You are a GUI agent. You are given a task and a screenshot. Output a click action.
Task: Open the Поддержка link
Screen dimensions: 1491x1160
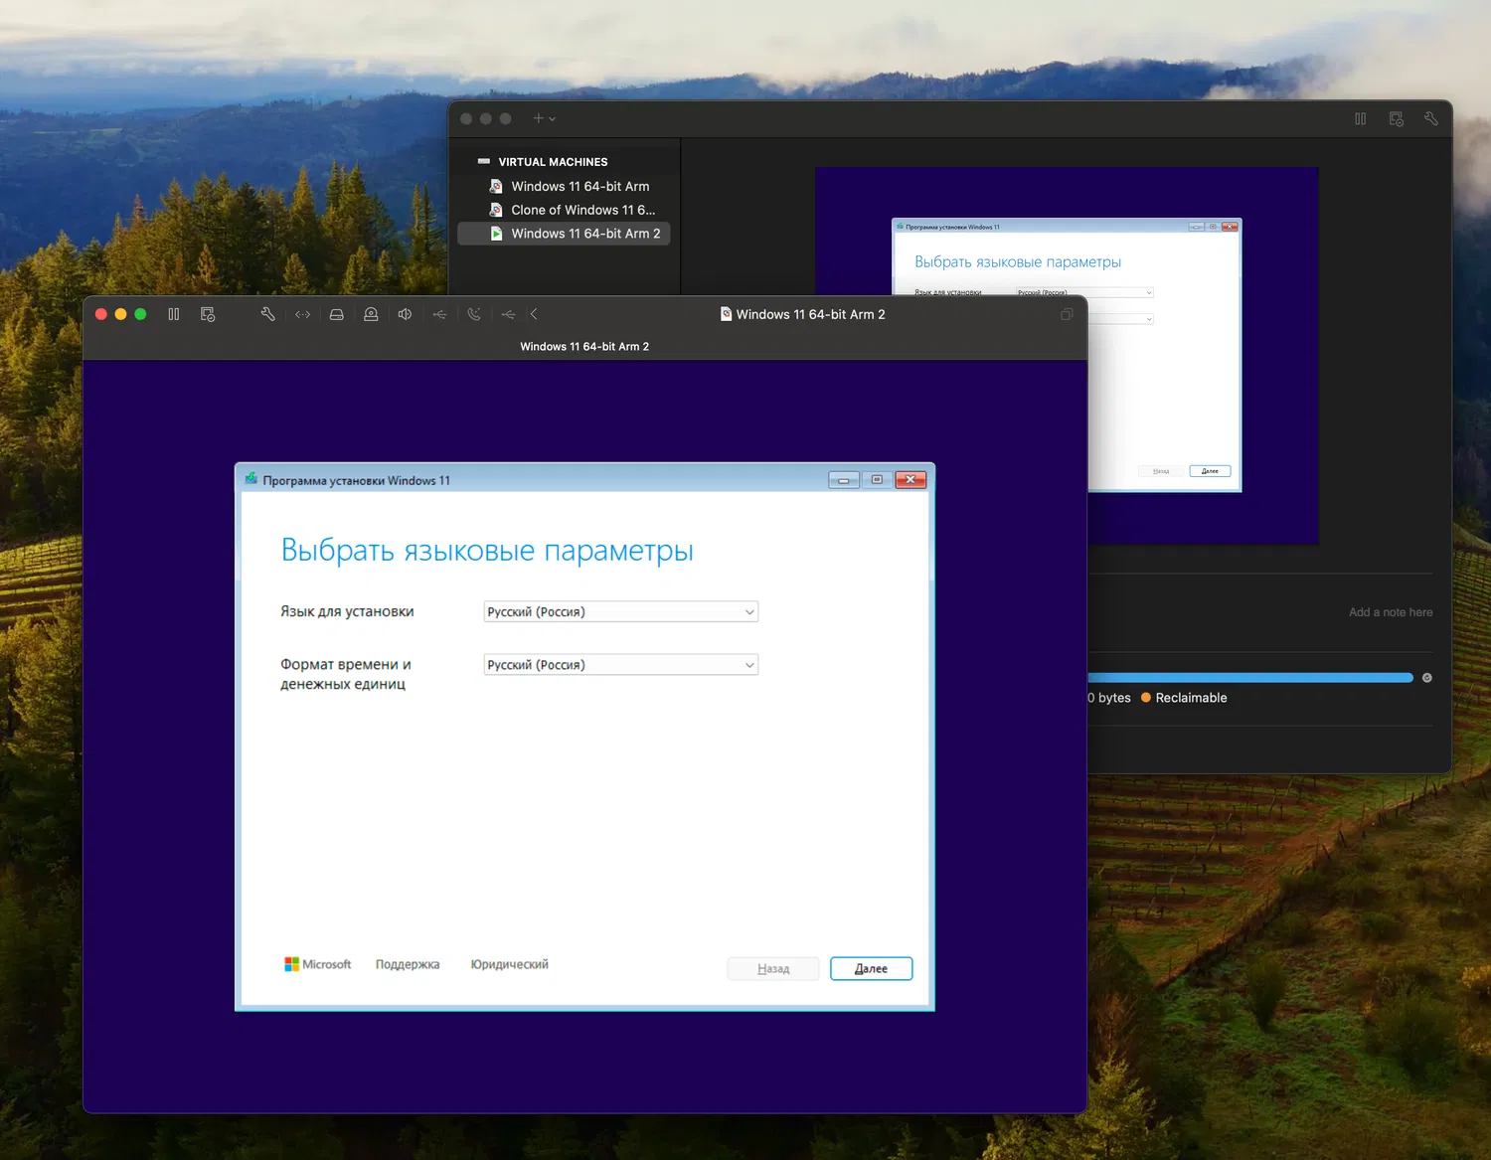click(408, 964)
